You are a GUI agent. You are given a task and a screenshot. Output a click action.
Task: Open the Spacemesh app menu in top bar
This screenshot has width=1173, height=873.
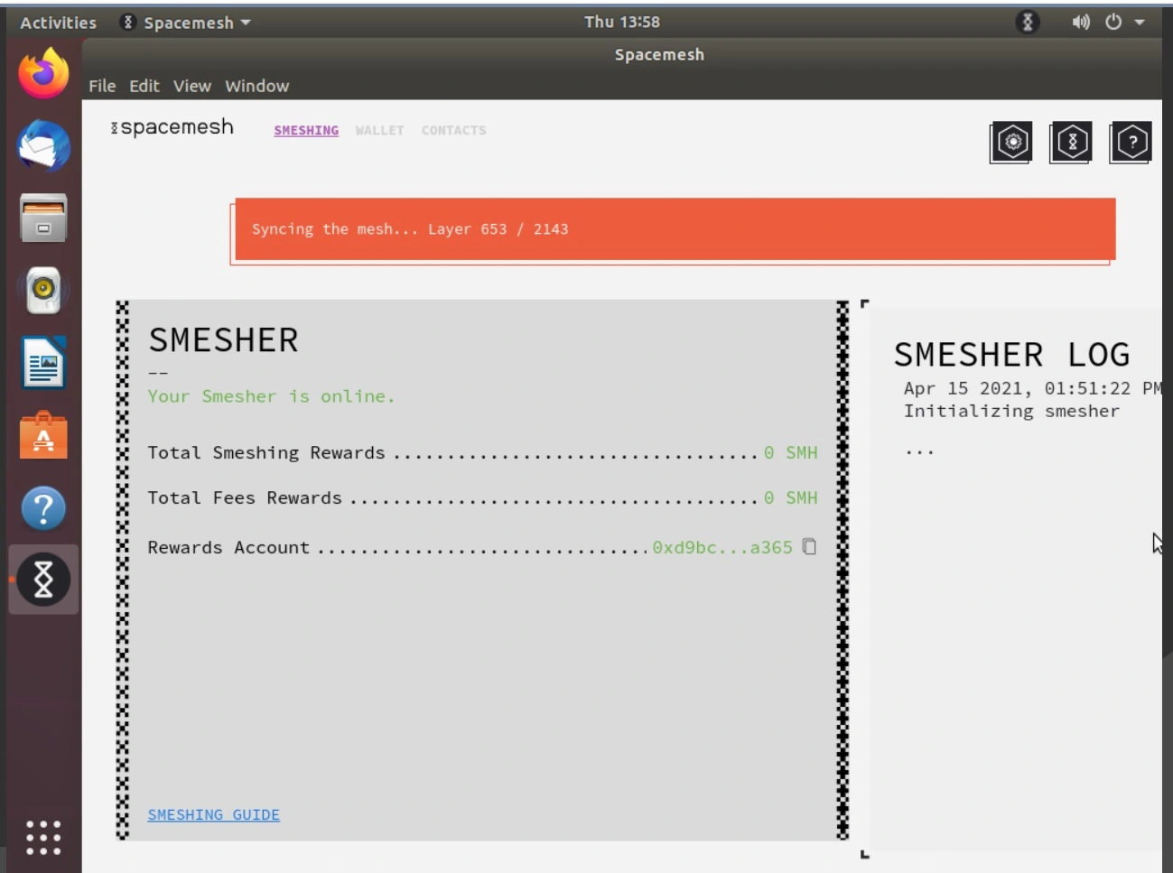185,23
